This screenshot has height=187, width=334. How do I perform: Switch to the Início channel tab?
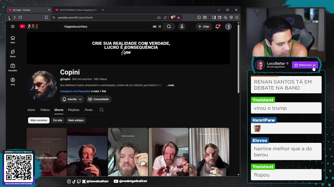pos(31,110)
